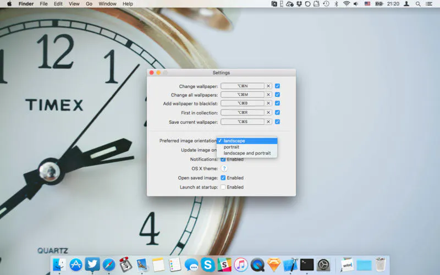
Task: Open the Go menu
Action: (x=89, y=4)
